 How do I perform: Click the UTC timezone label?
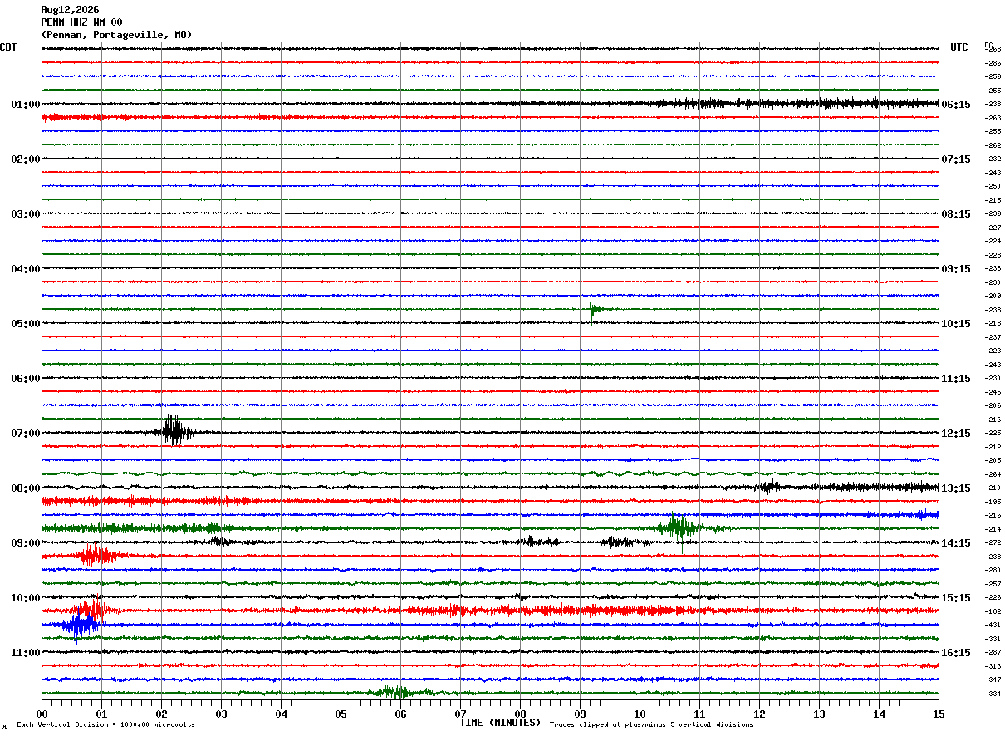(959, 47)
